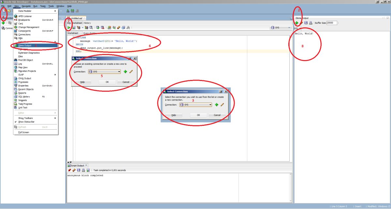Click the Clear eraser icon in worksheet toolbar
The width and height of the screenshot is (391, 209).
click(119, 28)
